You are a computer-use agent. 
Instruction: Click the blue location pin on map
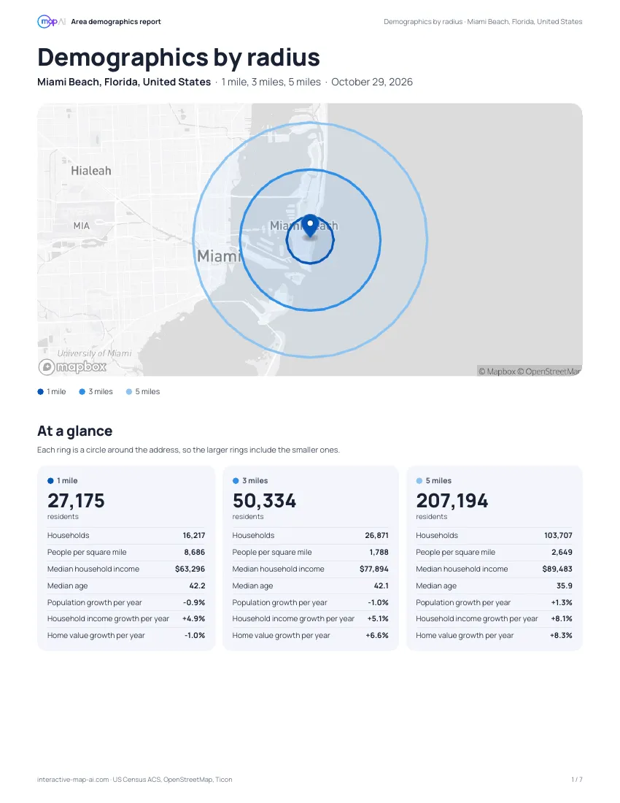[x=310, y=226]
